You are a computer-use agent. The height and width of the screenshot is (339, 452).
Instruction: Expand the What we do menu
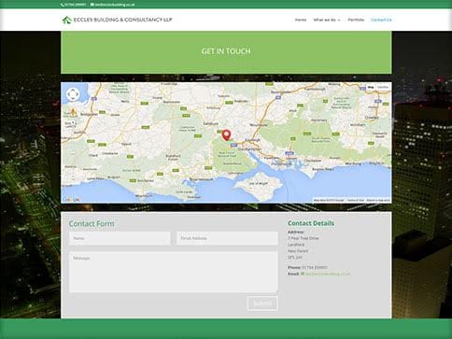327,20
